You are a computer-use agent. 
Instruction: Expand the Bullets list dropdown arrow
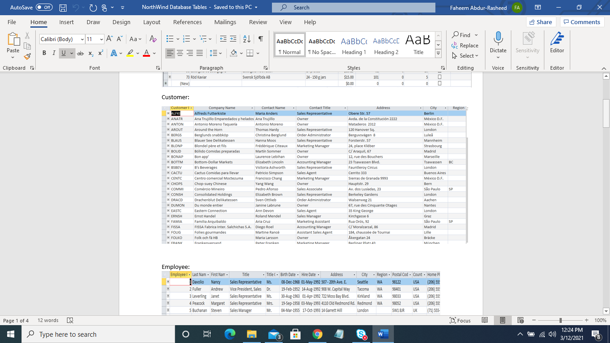tap(178, 39)
